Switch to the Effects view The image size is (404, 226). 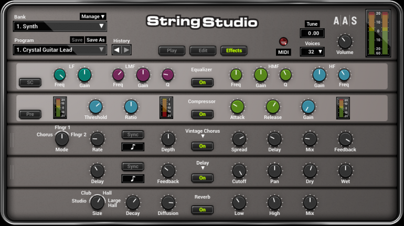click(x=234, y=50)
